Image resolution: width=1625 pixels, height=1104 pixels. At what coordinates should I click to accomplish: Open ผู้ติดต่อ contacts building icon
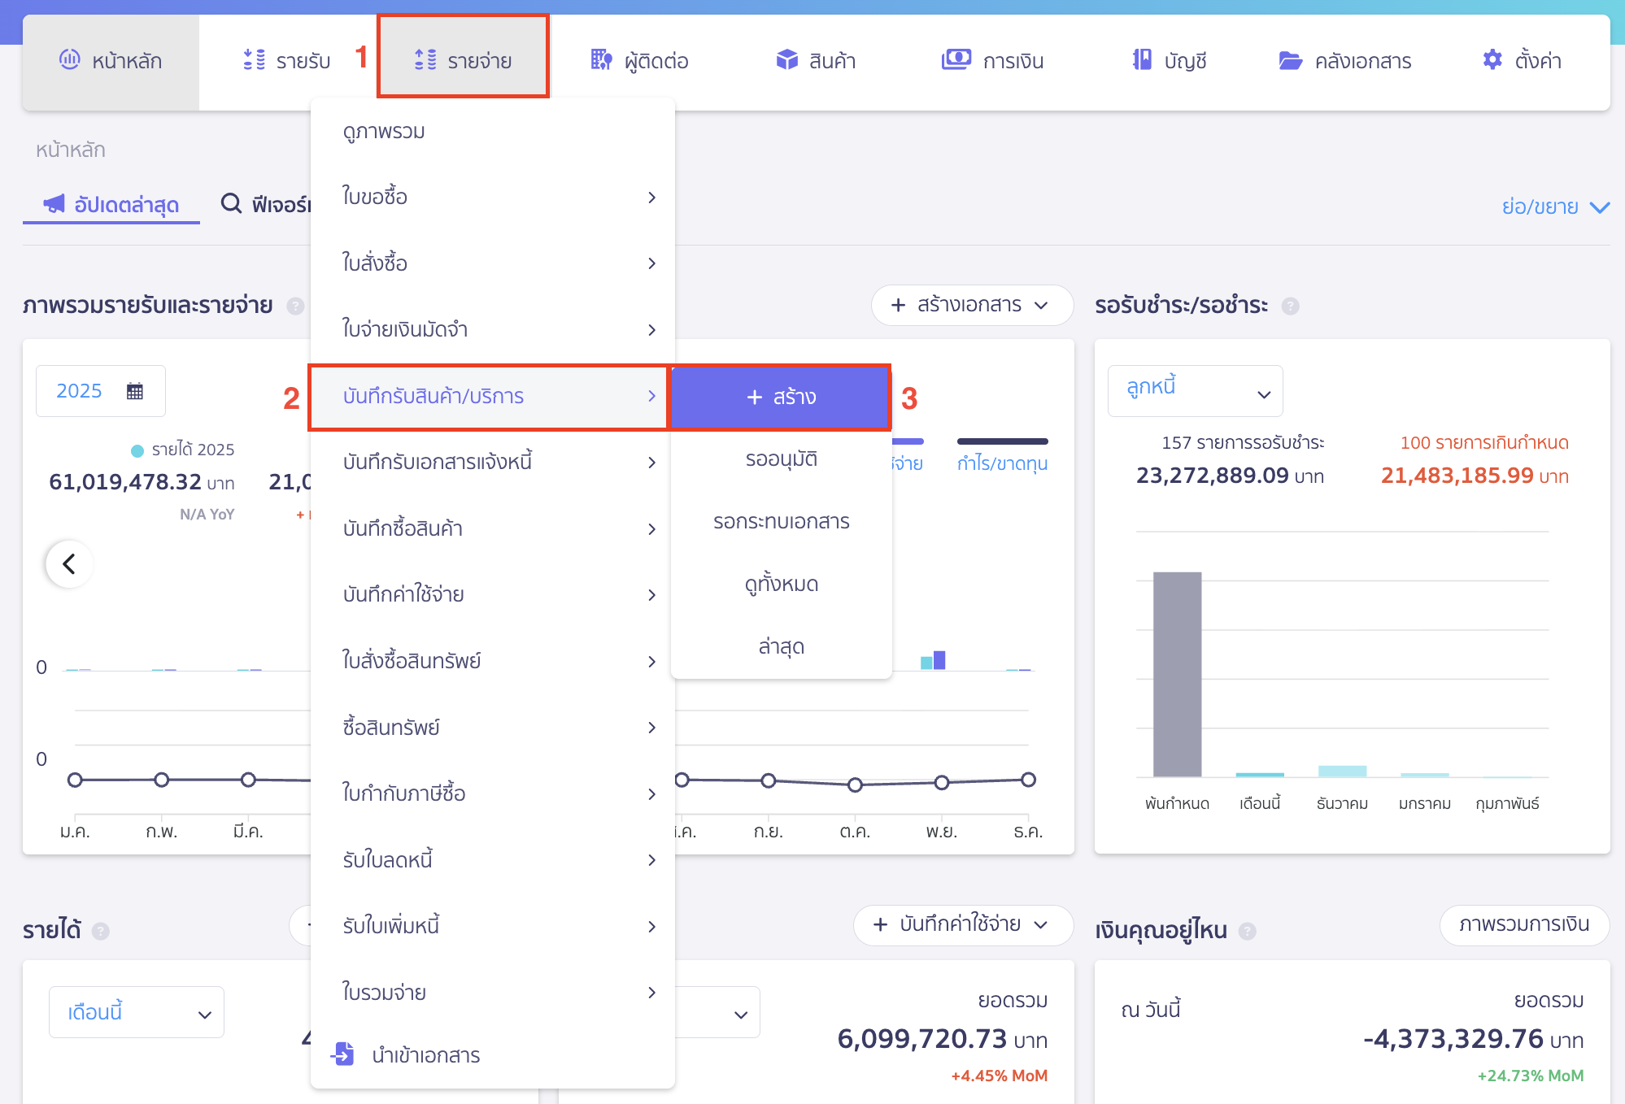[601, 60]
